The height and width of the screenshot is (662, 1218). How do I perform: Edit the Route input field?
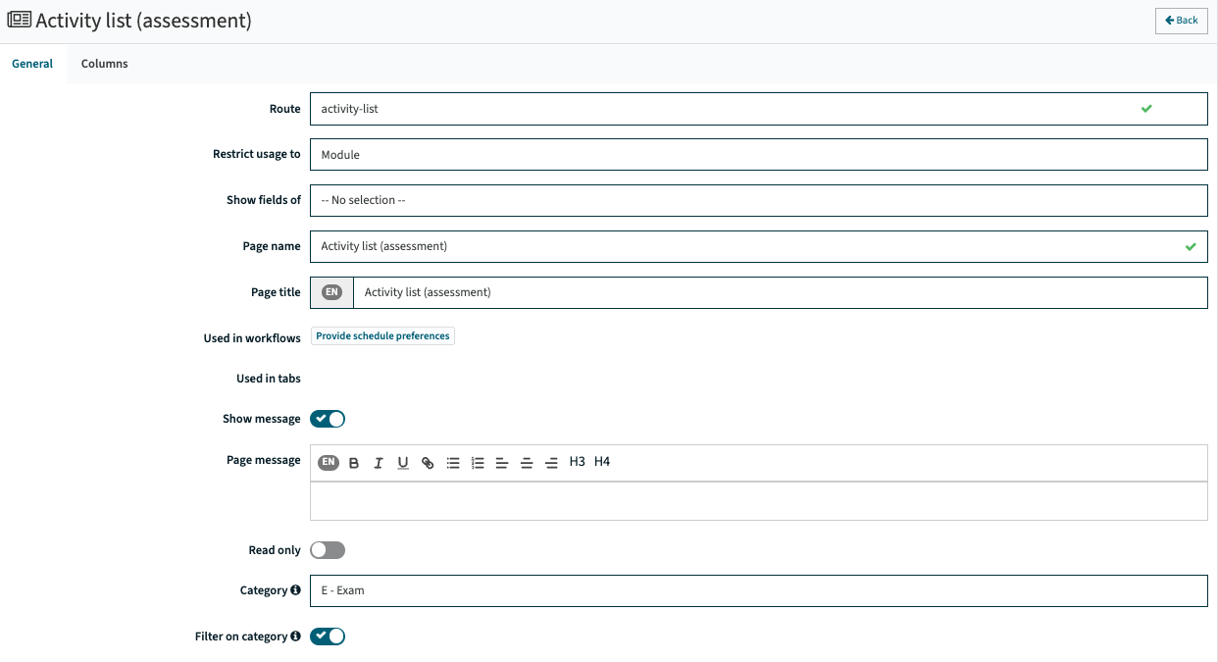point(758,109)
